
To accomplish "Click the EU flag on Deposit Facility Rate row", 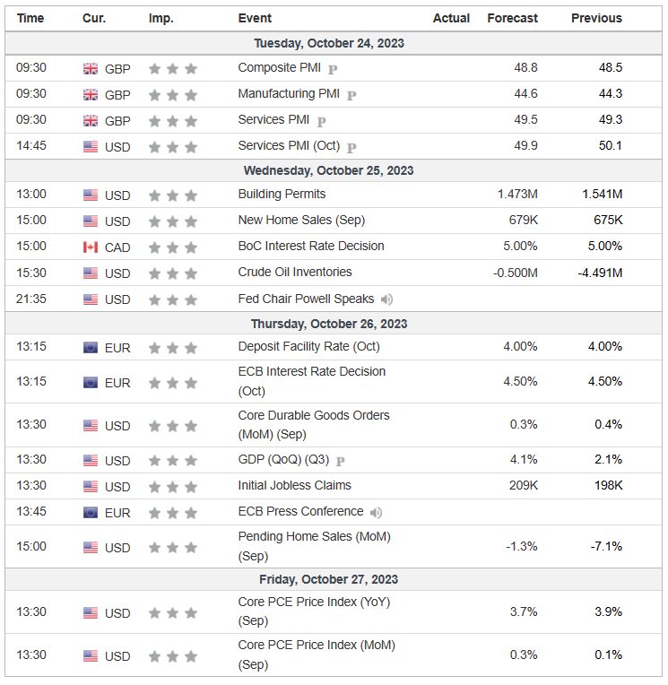I will (x=91, y=348).
